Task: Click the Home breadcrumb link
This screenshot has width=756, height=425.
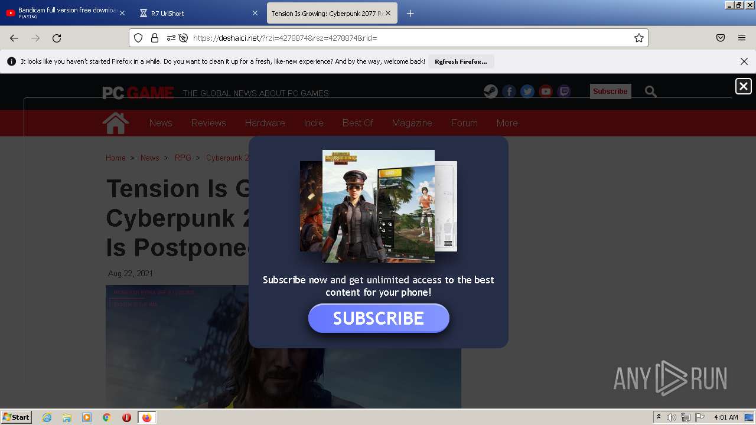Action: 116,158
